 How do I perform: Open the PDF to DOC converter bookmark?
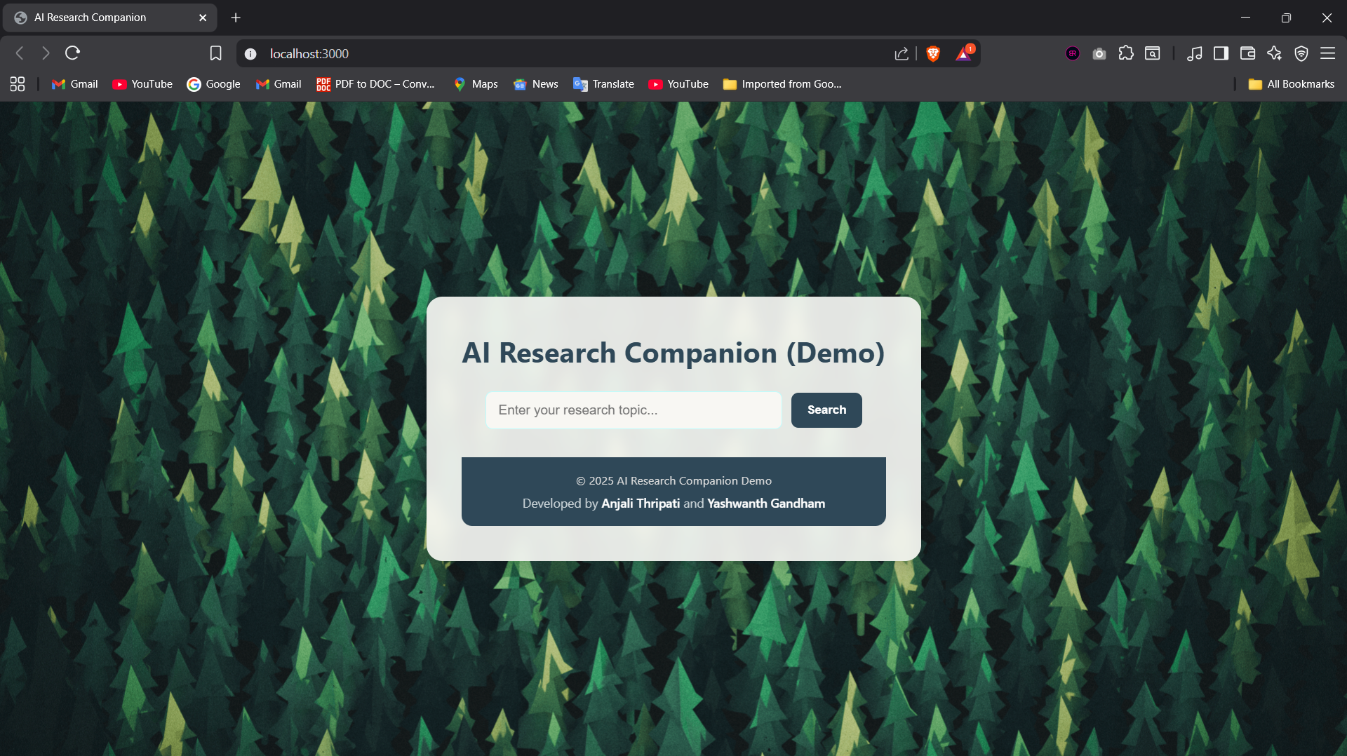pyautogui.click(x=376, y=84)
